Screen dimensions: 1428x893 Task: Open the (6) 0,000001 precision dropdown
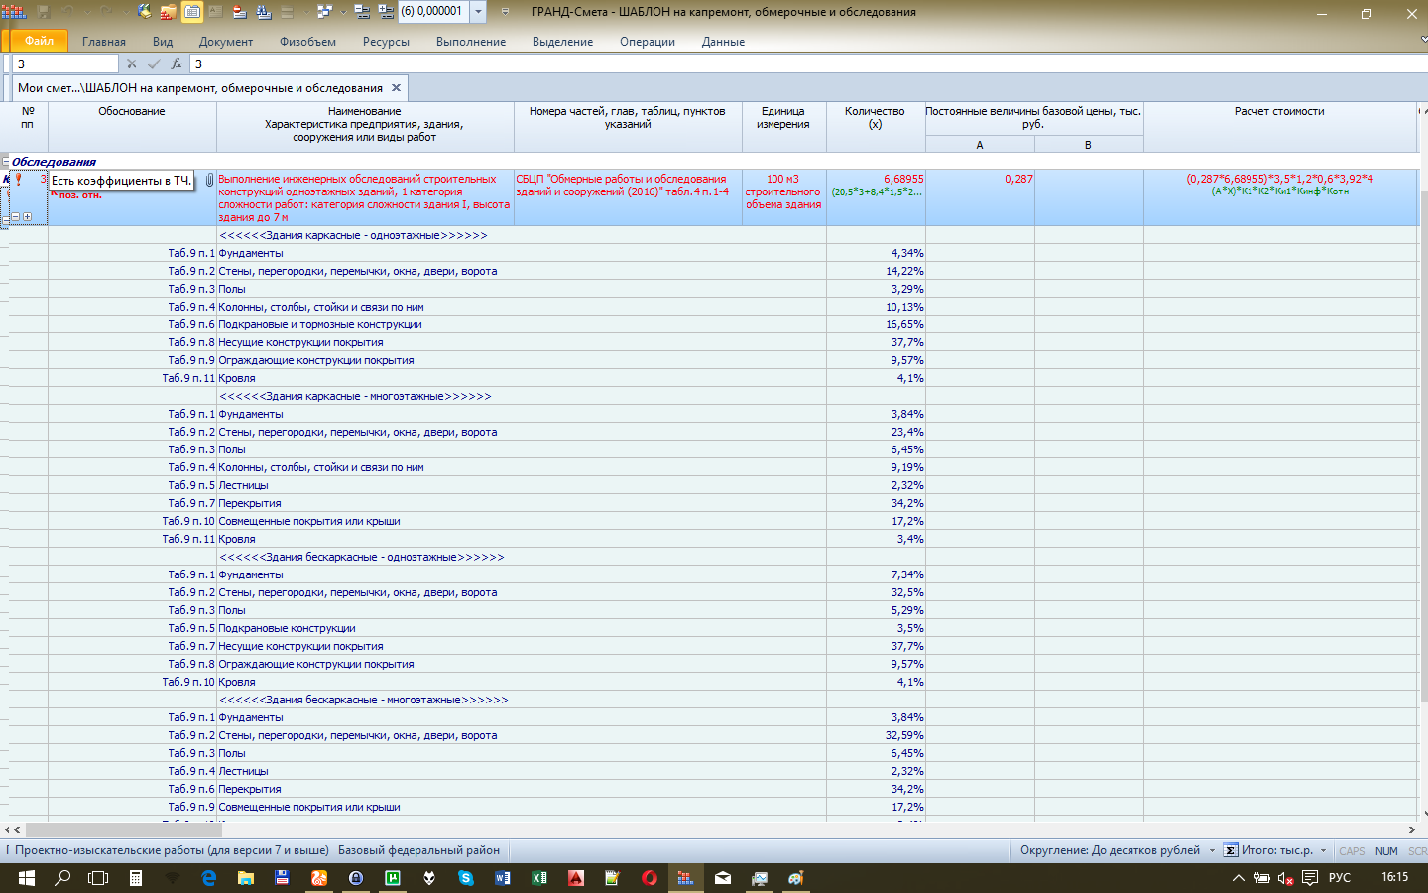point(478,12)
